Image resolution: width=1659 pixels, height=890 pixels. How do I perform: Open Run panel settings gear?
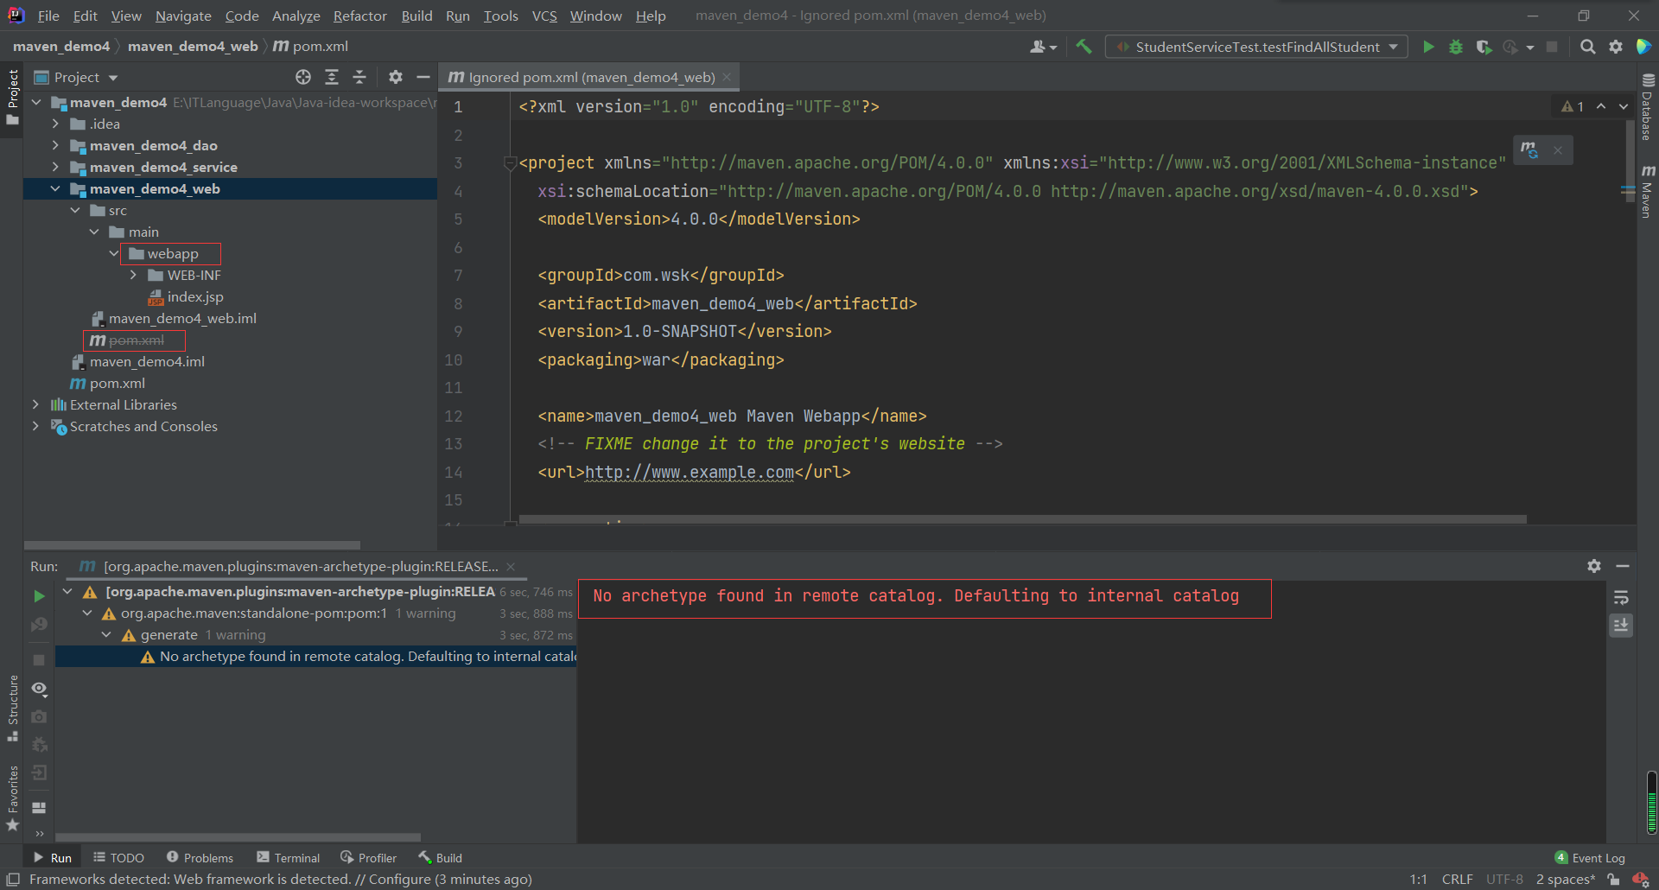click(1594, 566)
